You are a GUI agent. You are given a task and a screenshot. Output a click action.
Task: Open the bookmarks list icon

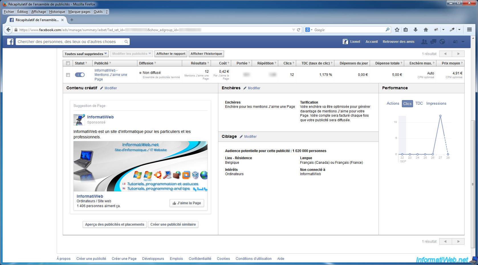[406, 30]
